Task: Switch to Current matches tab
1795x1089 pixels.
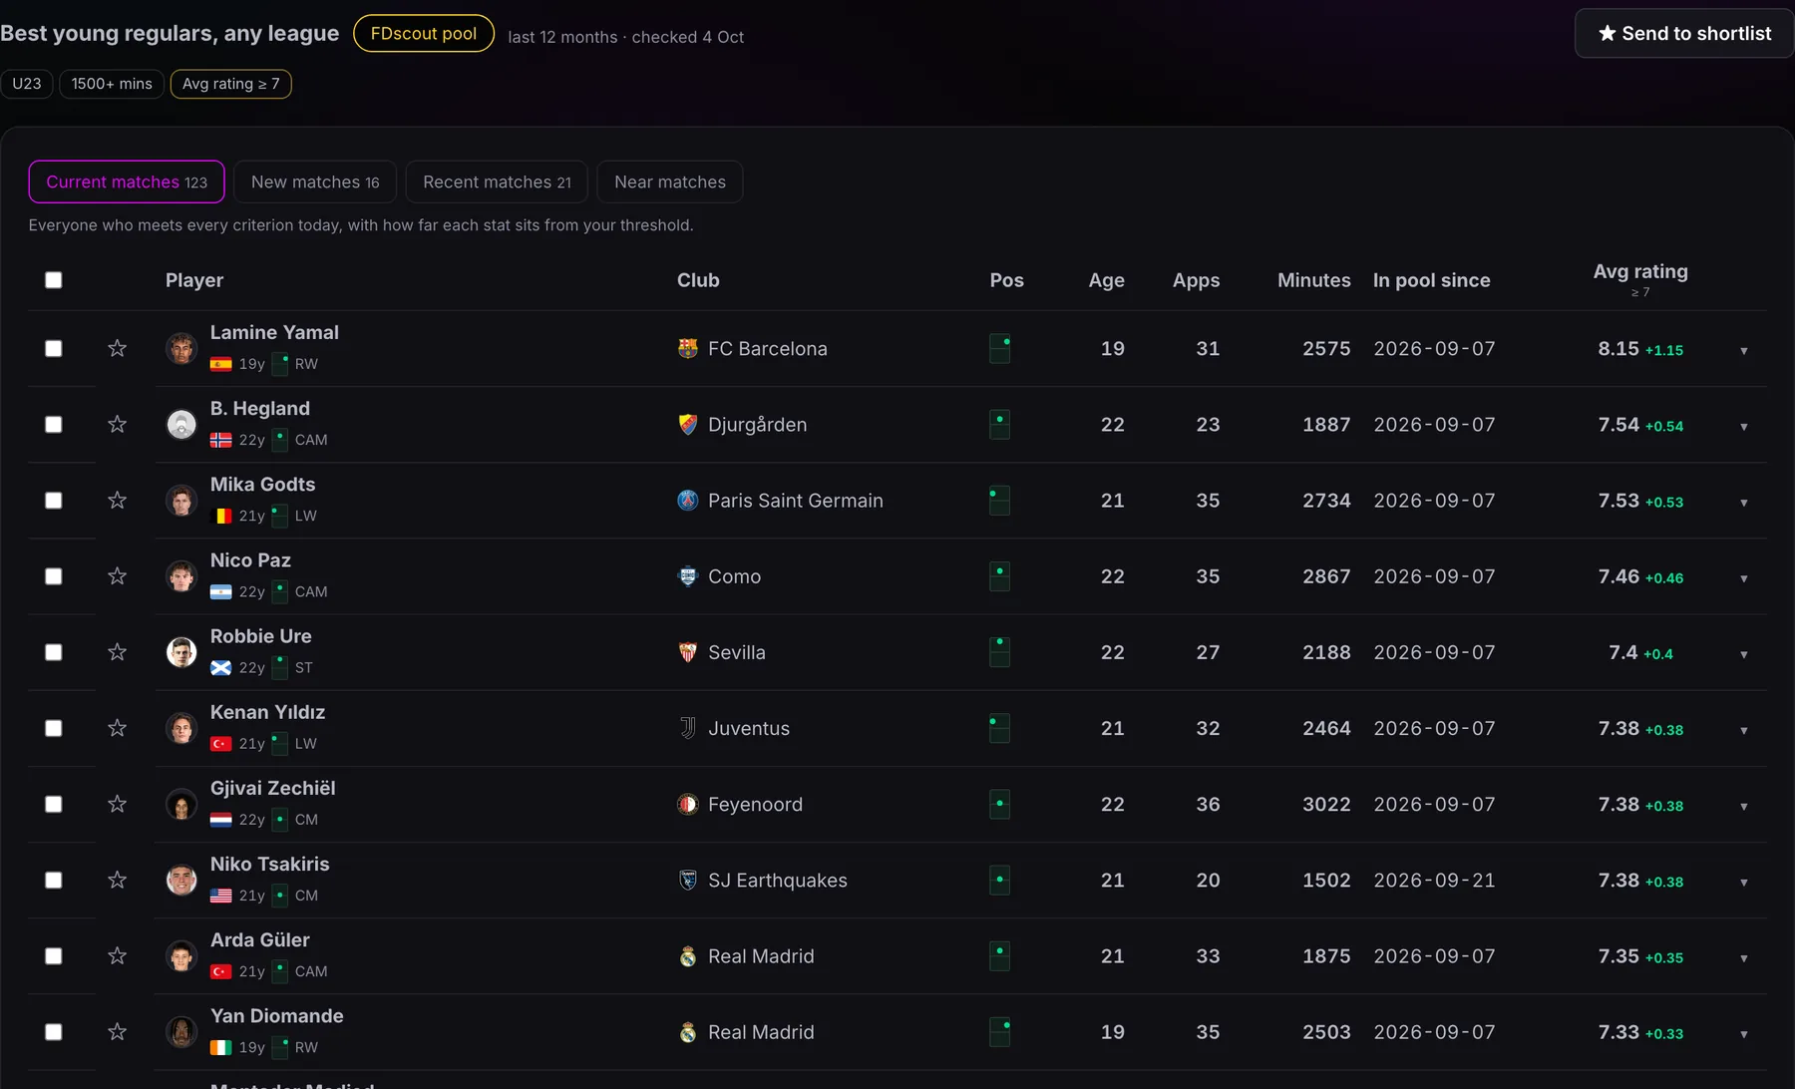Action: click(127, 181)
